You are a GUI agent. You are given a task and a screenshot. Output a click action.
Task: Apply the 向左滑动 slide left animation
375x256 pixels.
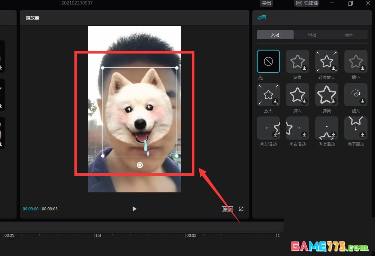(268, 128)
